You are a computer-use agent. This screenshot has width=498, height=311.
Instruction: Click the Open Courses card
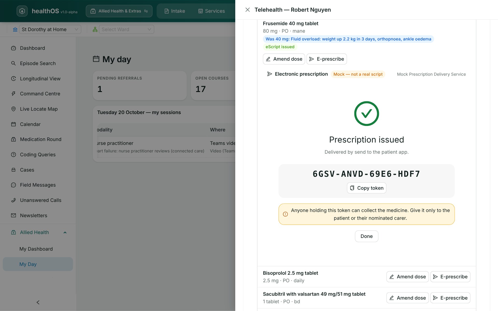tap(213, 86)
